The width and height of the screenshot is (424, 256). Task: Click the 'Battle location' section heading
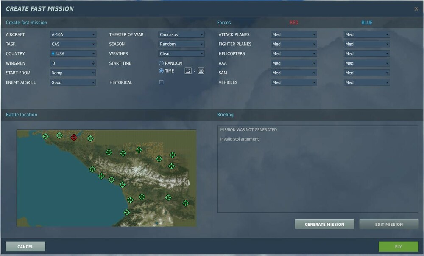tap(22, 115)
